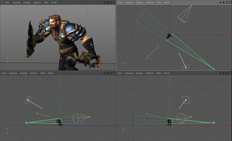232x141 pixels.
Task: Select the spotlight cone in front-view viewport
Action: coord(185,118)
